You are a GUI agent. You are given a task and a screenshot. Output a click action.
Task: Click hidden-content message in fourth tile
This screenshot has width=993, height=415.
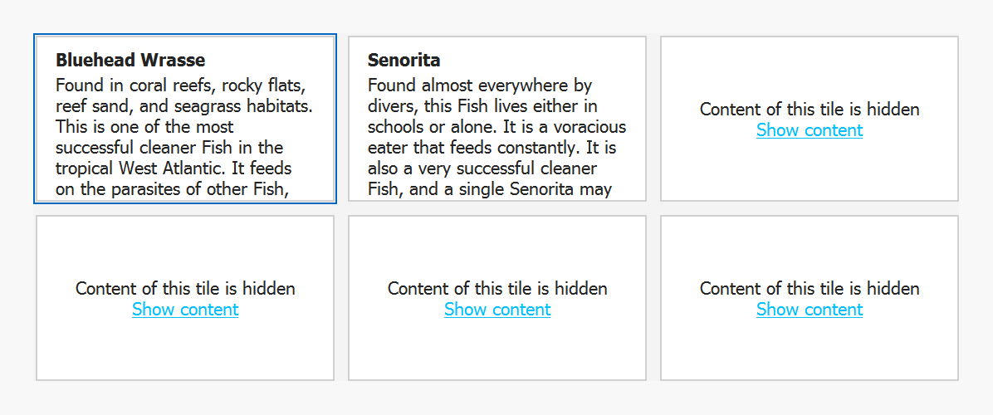pos(185,289)
